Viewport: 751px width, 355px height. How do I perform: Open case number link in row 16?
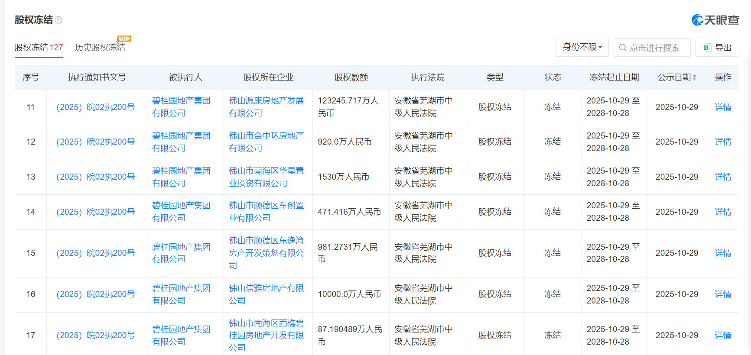coord(96,294)
